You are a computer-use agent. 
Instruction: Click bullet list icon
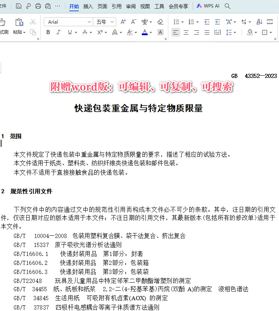click(176, 22)
